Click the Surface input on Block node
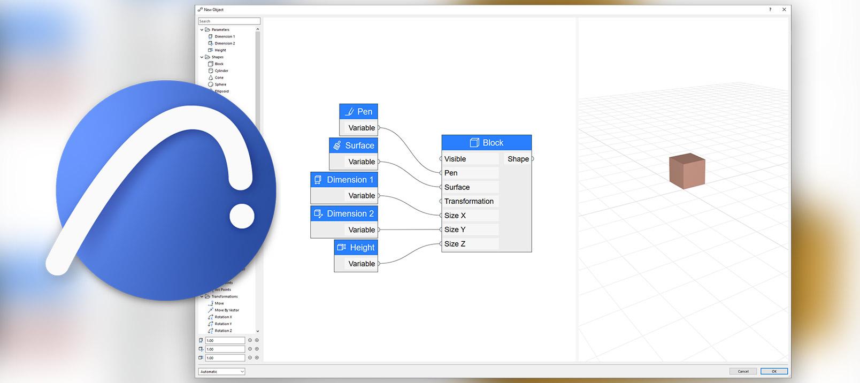The height and width of the screenshot is (383, 860). pyautogui.click(x=470, y=187)
